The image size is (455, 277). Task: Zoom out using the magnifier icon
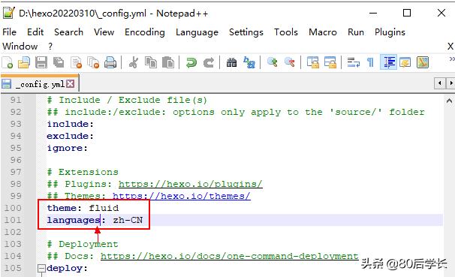coord(289,62)
